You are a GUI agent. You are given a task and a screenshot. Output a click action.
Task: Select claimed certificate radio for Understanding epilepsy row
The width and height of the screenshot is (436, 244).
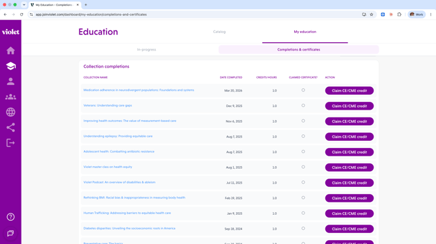(x=303, y=136)
